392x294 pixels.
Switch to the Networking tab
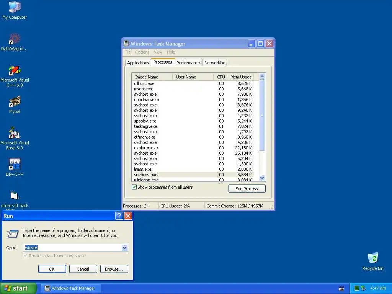[x=215, y=63]
